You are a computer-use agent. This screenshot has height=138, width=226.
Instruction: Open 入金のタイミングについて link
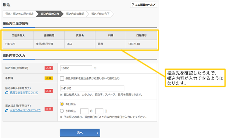point(25,110)
